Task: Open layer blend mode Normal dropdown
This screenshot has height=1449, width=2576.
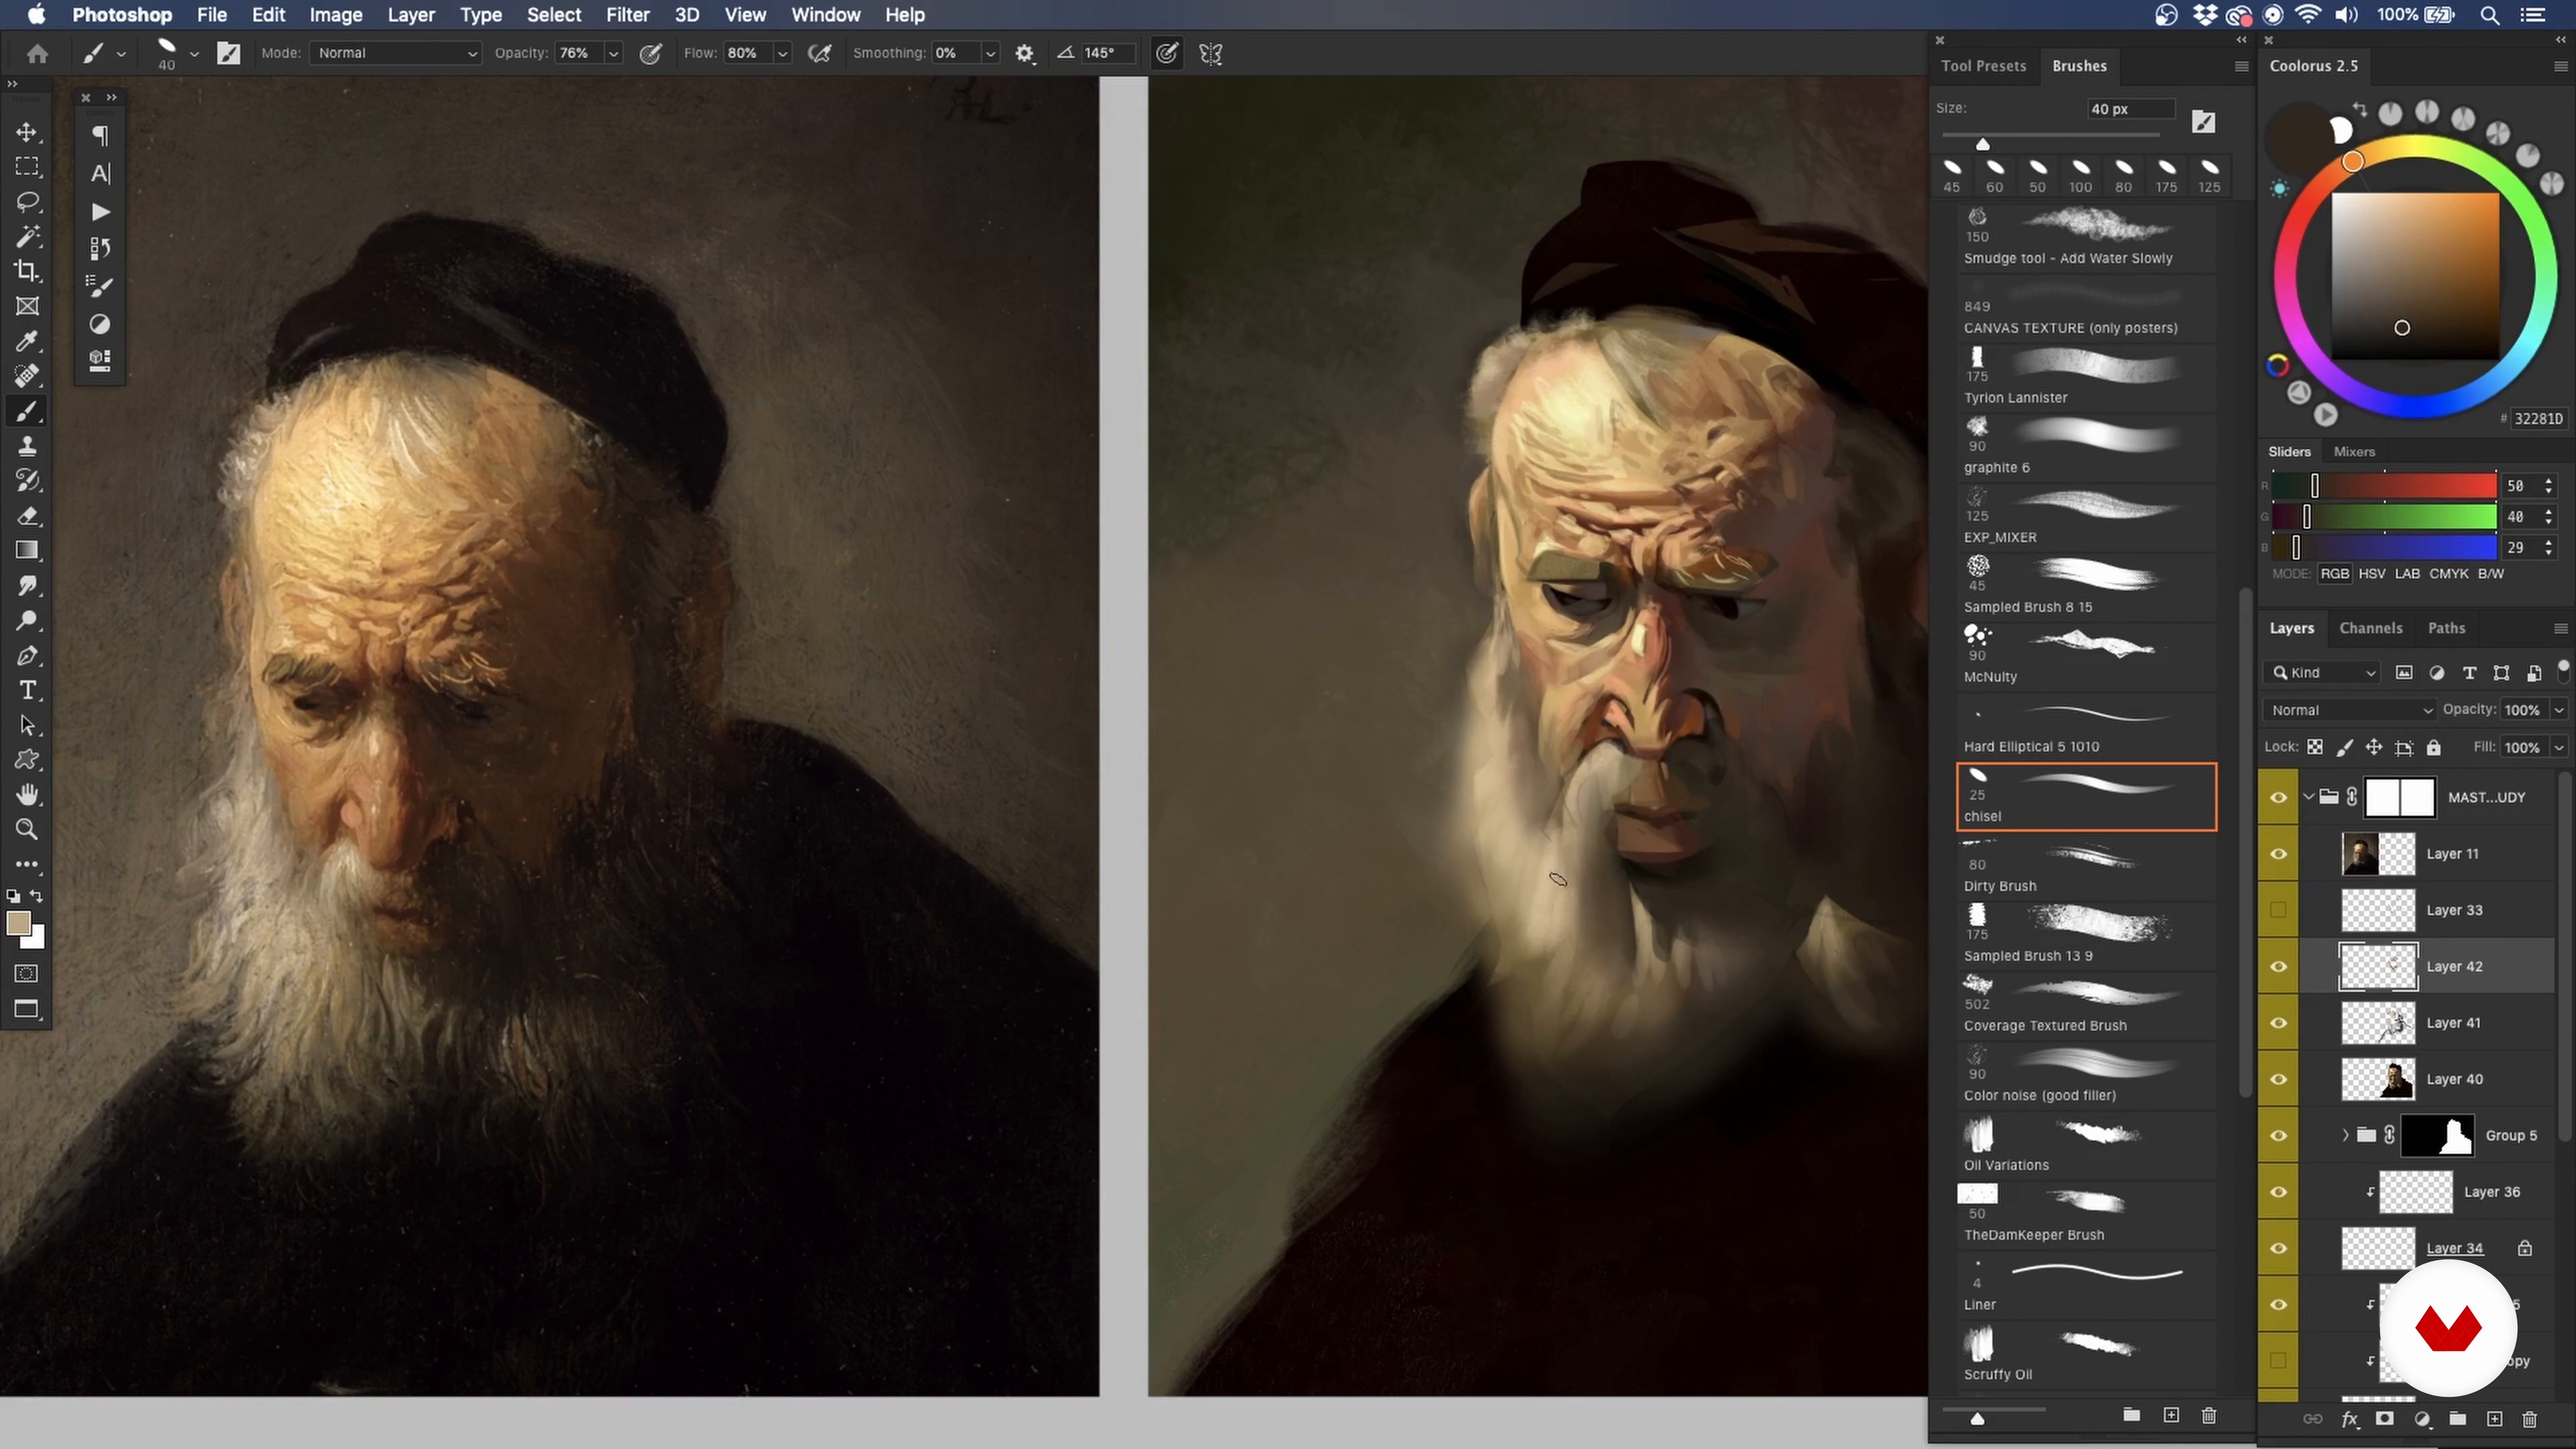Action: pos(2349,710)
